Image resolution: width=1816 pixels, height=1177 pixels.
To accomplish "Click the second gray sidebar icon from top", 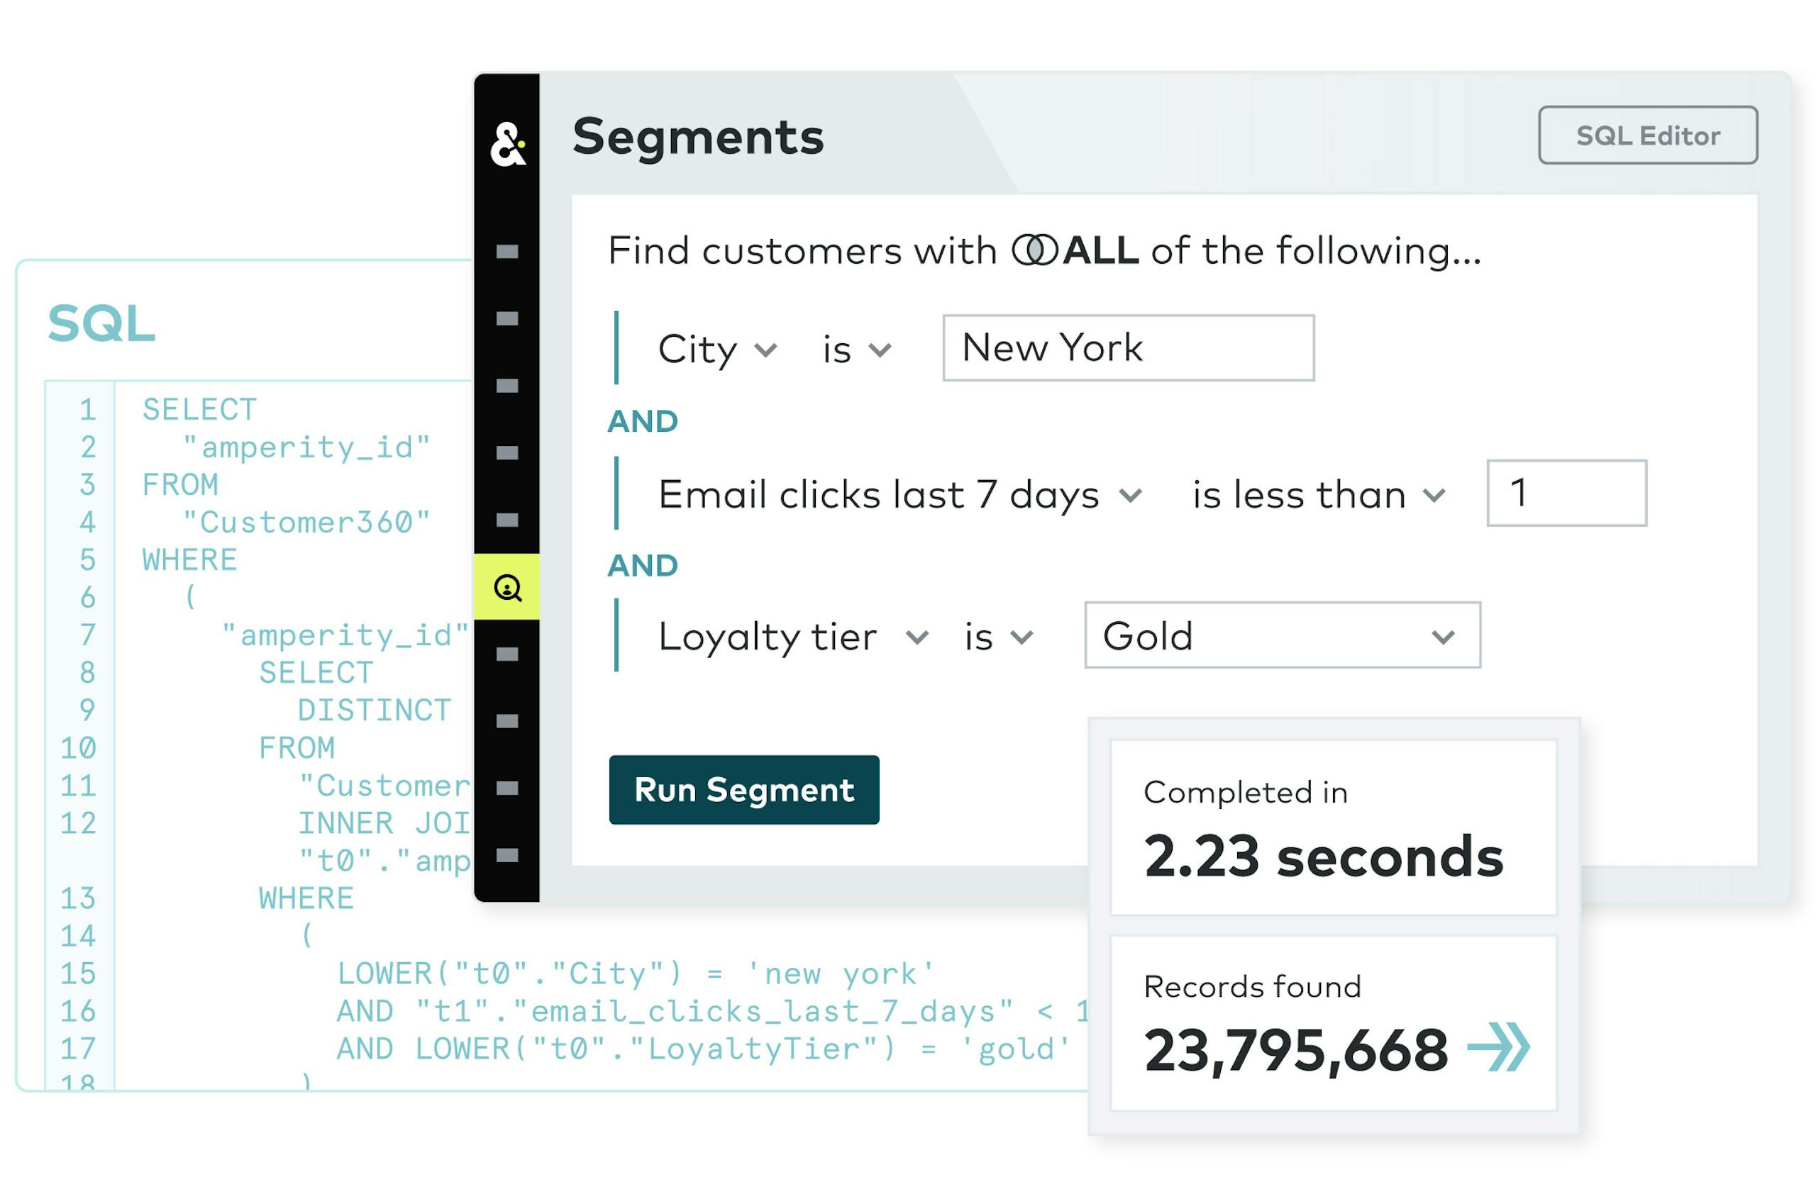I will click(x=507, y=319).
